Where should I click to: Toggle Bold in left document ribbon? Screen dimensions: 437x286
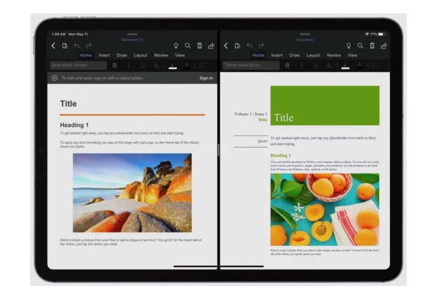tap(114, 65)
